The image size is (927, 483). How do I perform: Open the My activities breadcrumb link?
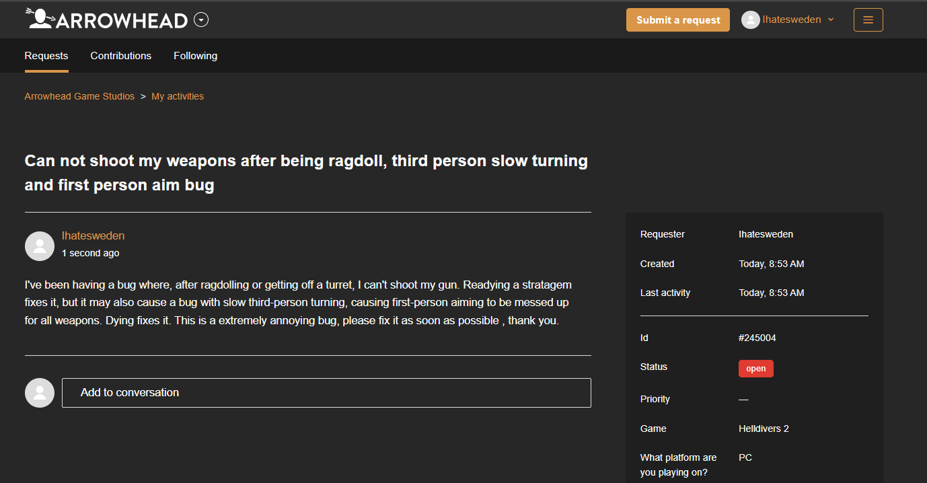[178, 96]
